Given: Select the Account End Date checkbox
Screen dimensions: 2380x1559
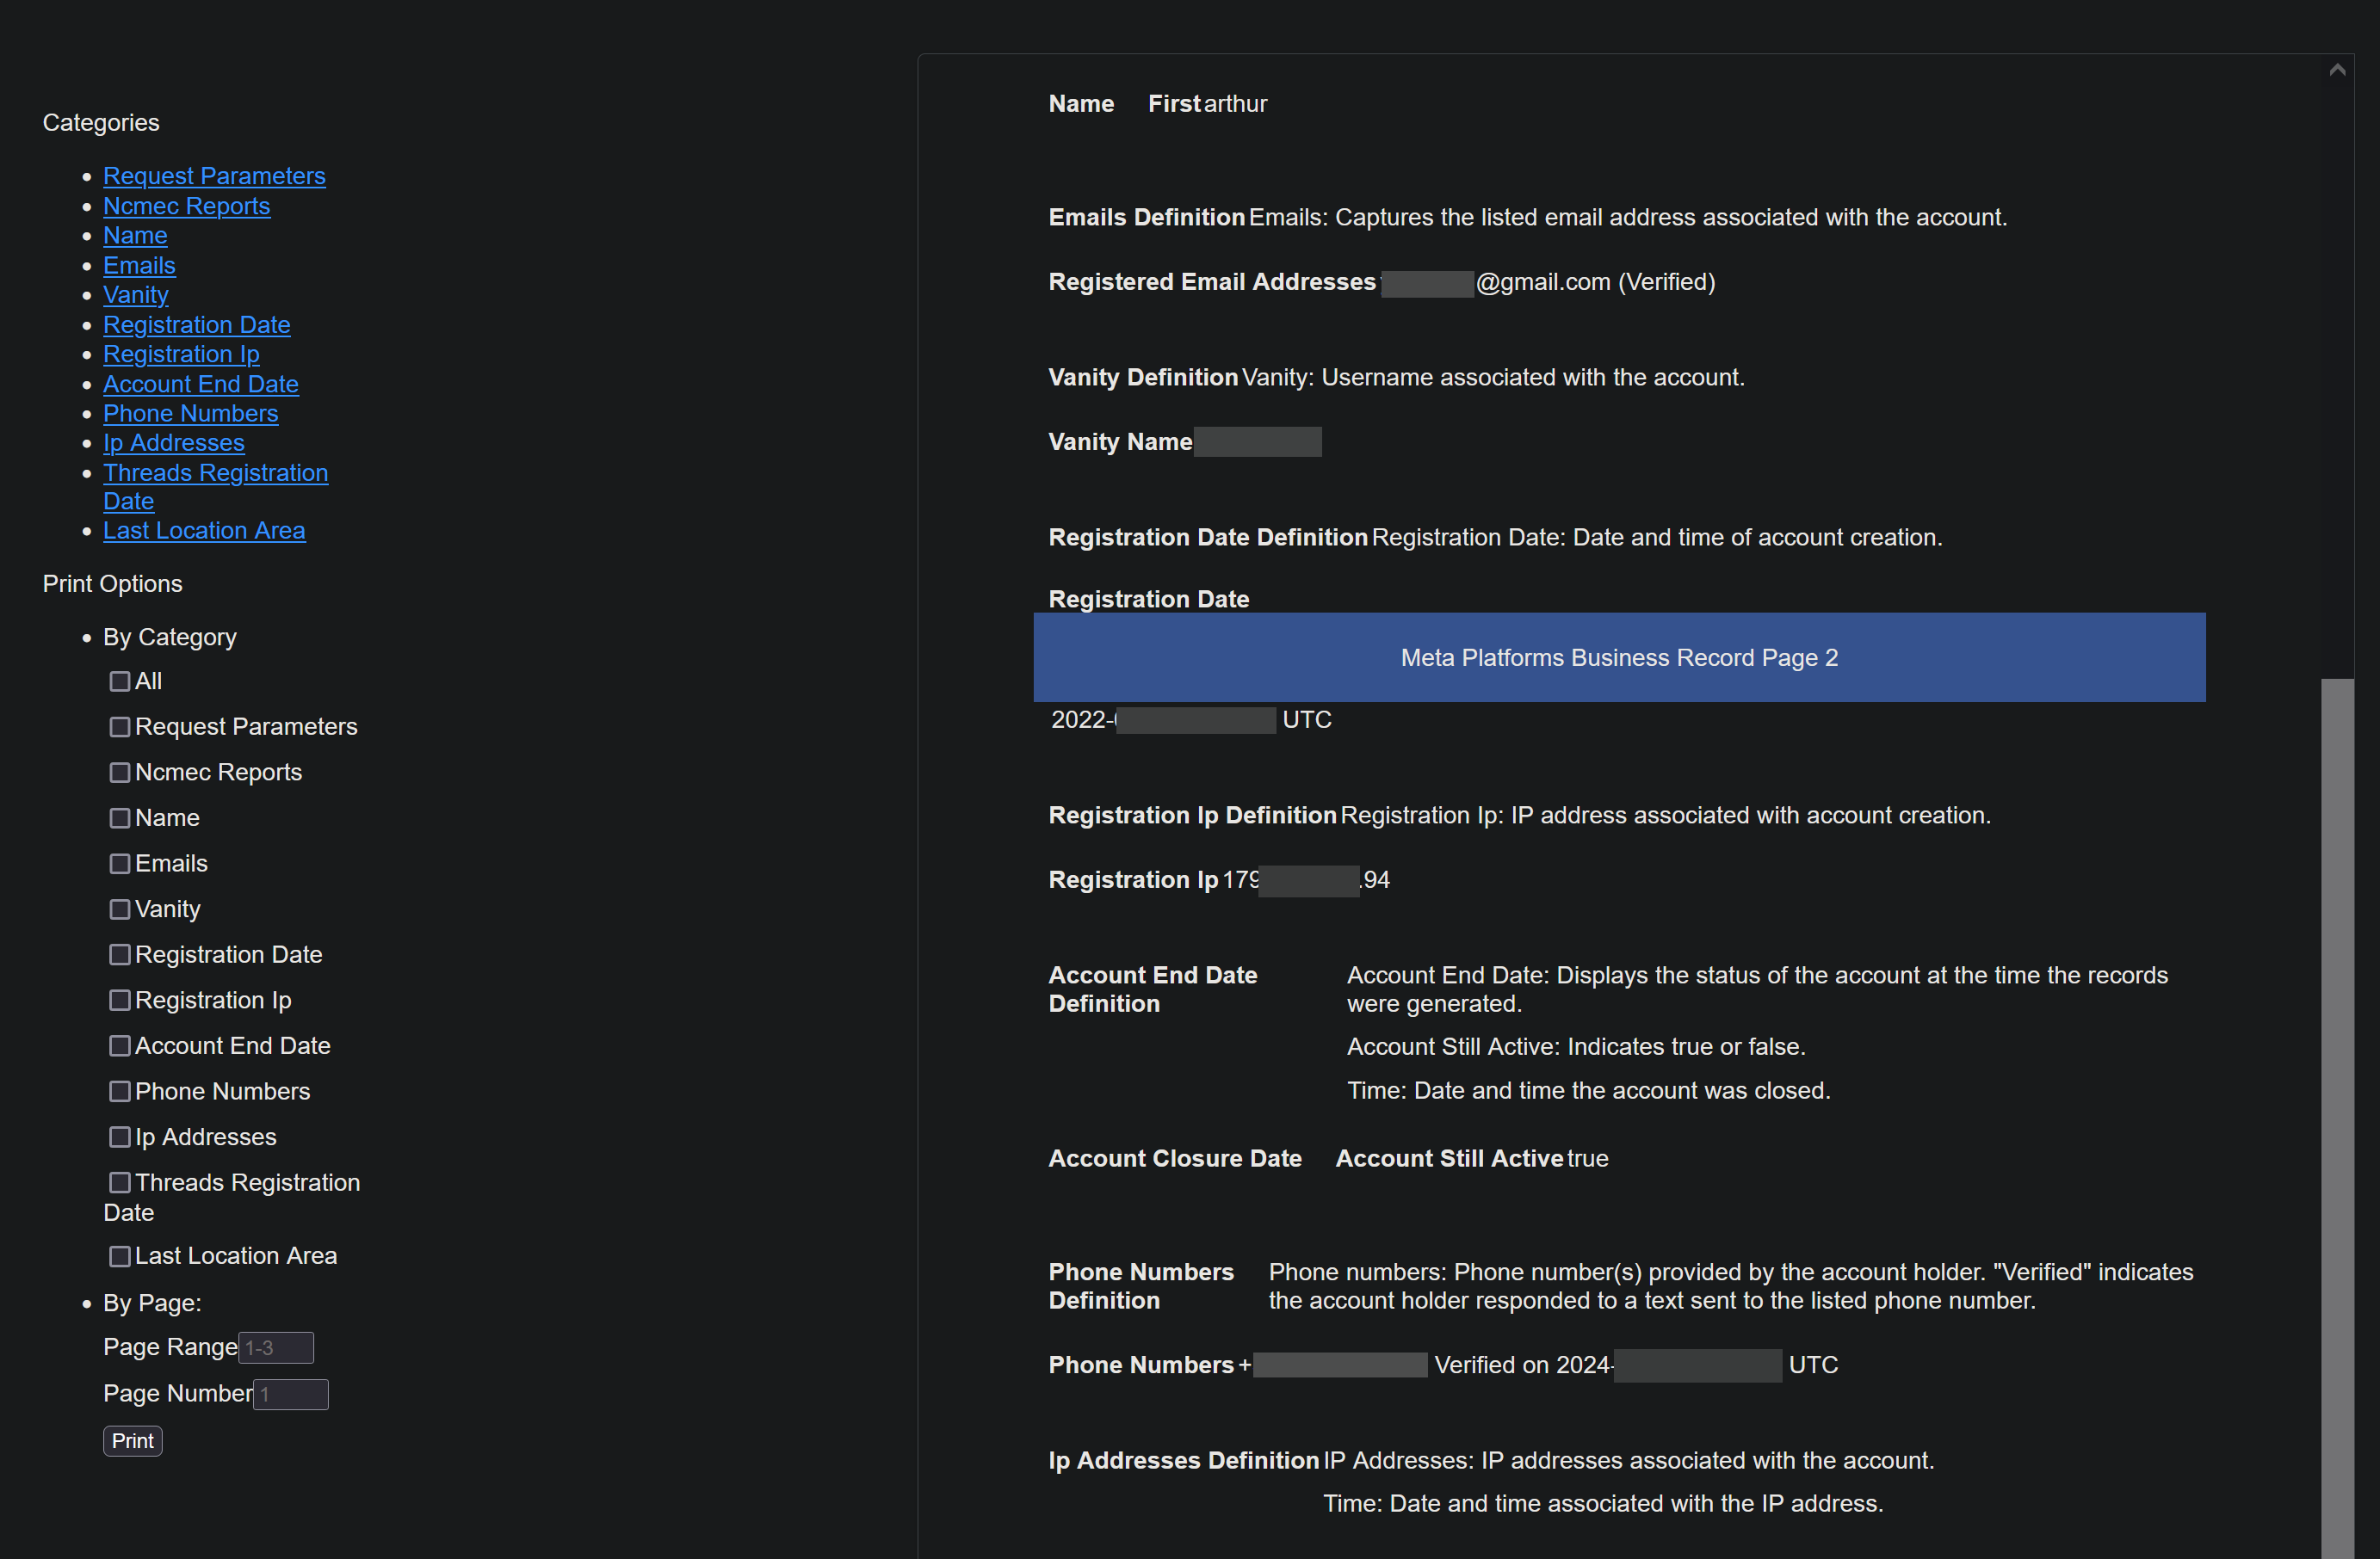Looking at the screenshot, I should coord(120,1045).
